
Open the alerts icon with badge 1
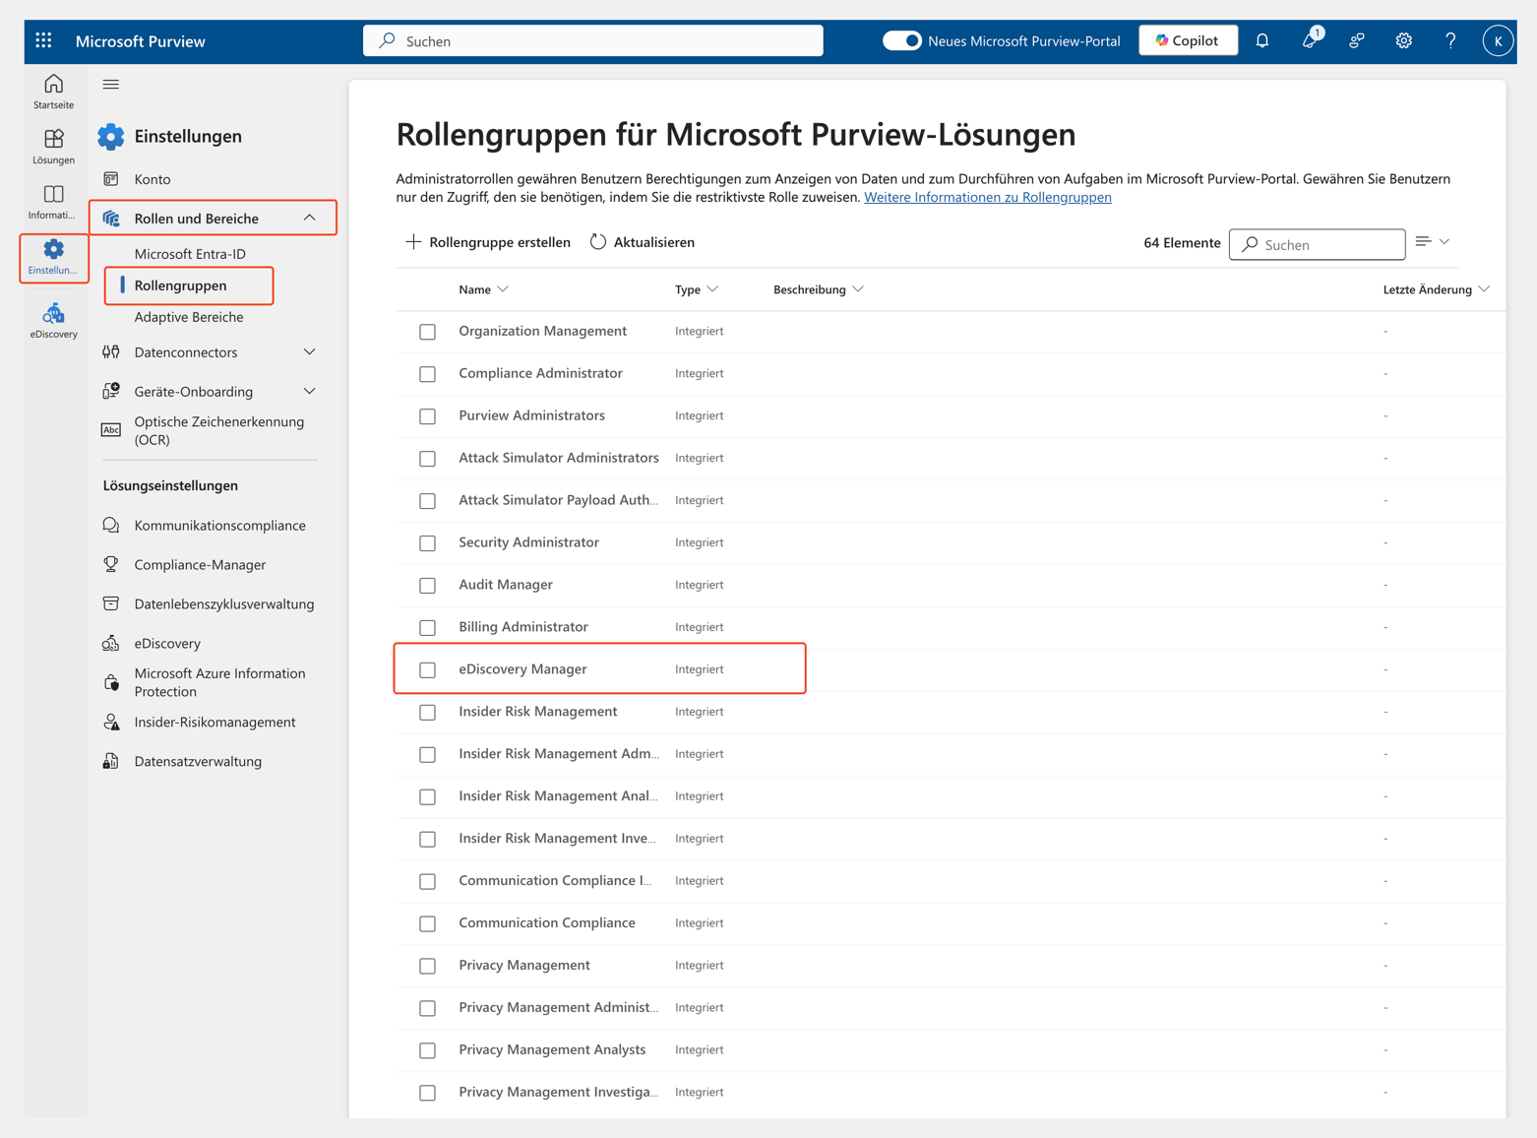pyautogui.click(x=1310, y=40)
